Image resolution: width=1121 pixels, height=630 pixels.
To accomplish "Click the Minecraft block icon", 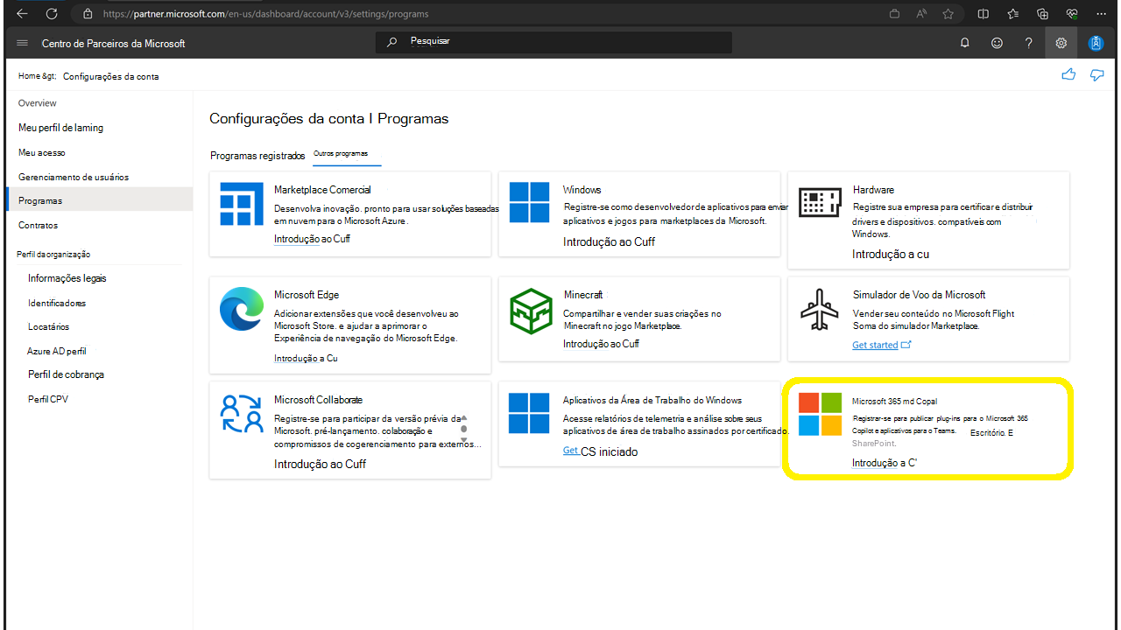I will click(531, 310).
